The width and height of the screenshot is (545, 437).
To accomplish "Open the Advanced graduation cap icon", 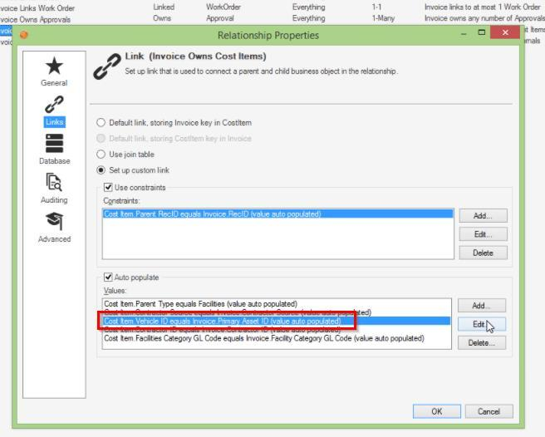I will pyautogui.click(x=54, y=222).
